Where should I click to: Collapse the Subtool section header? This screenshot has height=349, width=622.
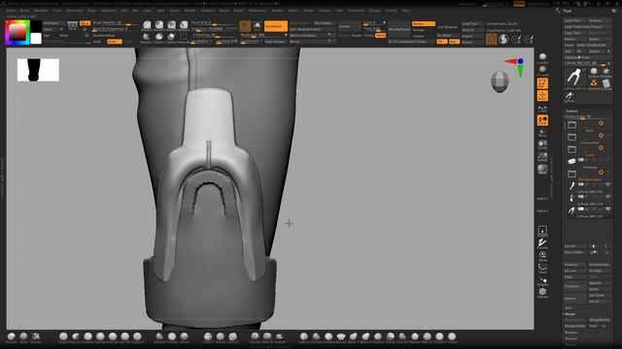571,111
